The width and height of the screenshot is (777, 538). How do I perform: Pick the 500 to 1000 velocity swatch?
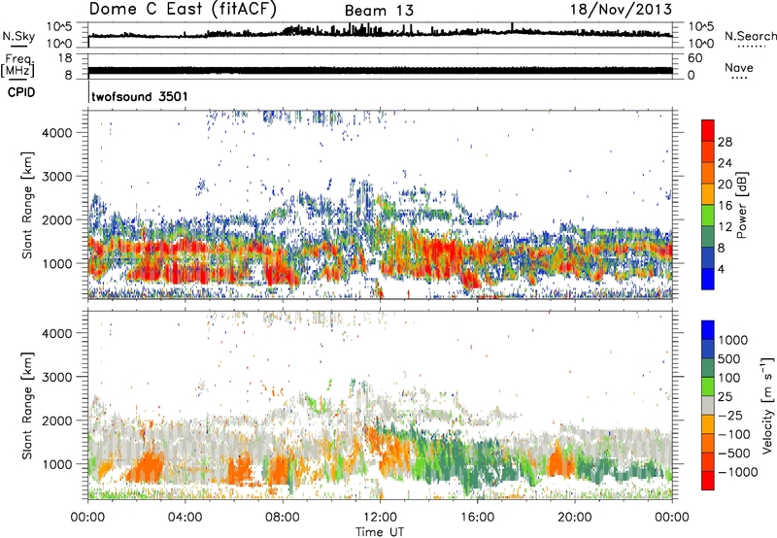[x=708, y=349]
